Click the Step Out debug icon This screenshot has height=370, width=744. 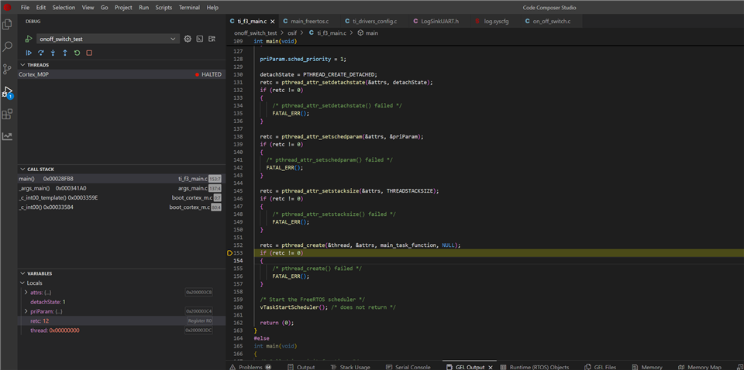tap(65, 53)
